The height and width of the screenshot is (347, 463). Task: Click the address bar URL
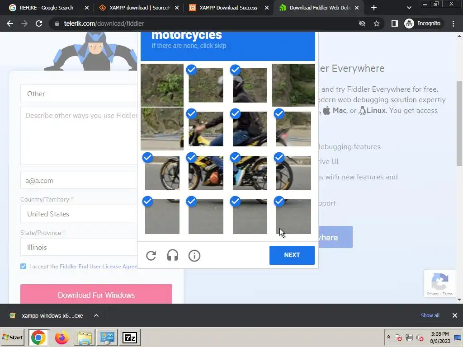(104, 23)
